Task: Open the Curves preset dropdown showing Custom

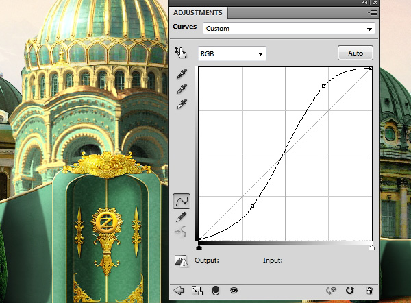Action: (288, 29)
